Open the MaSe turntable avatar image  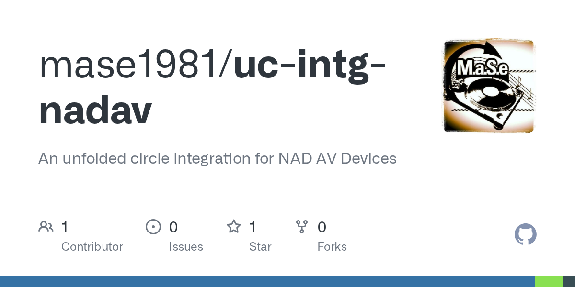coord(488,86)
